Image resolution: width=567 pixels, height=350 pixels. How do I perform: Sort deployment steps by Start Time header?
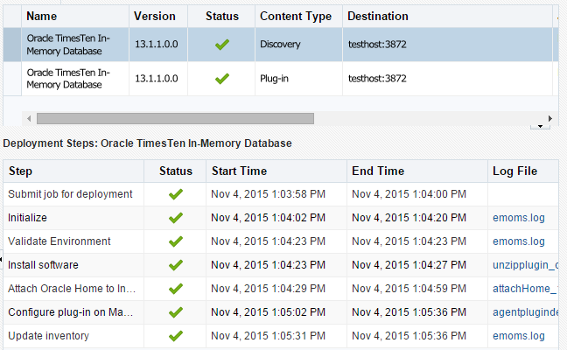point(239,171)
